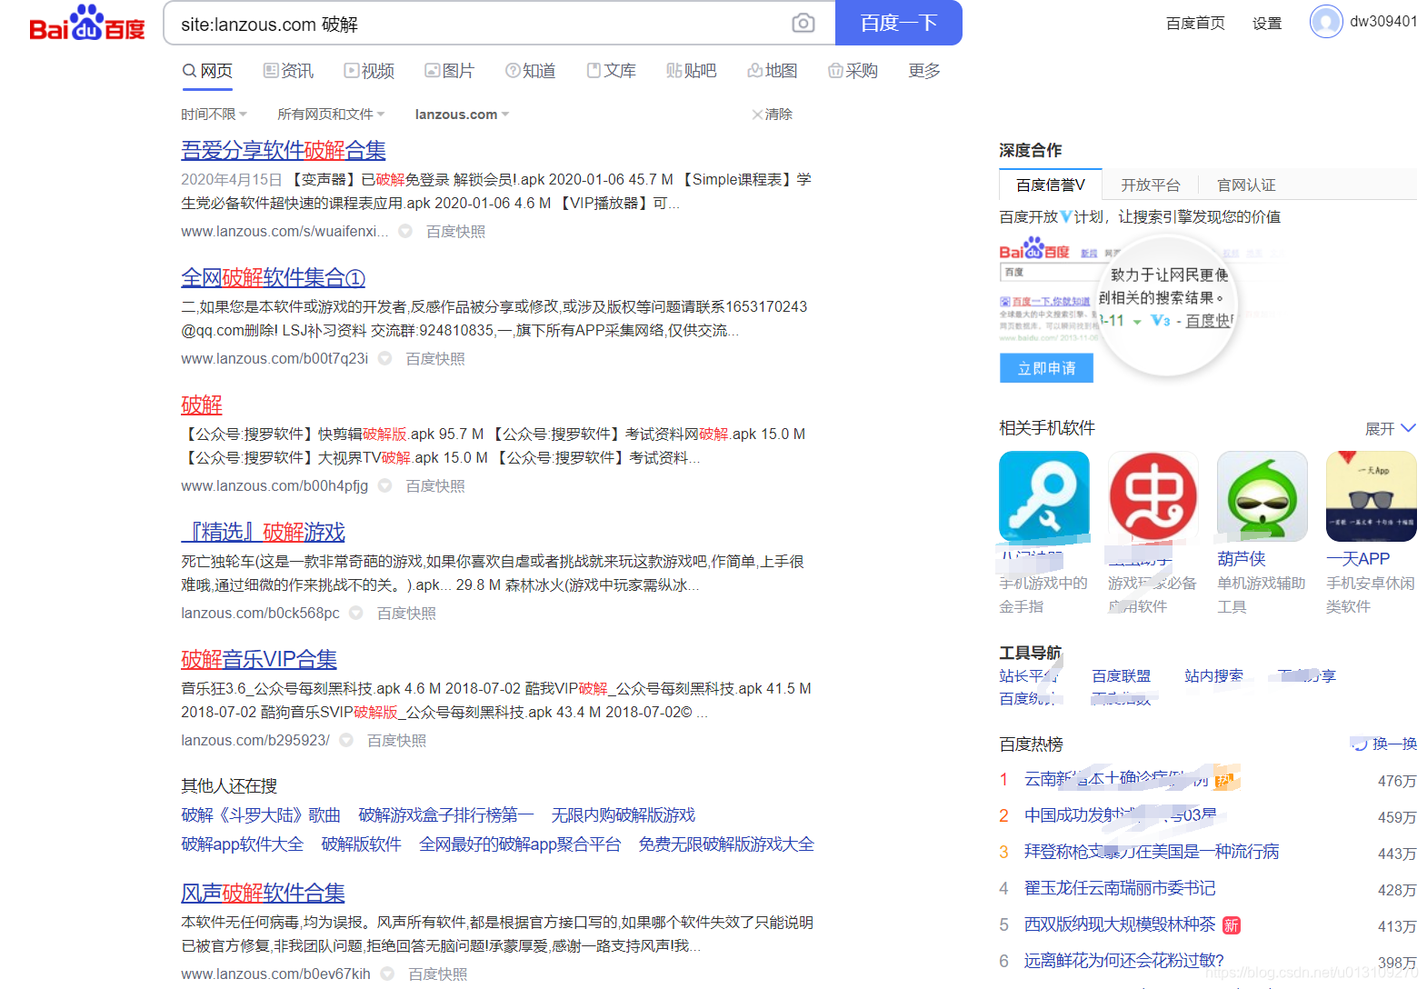Click the 清除 filter clear icon
Viewport: 1427px width, 989px height.
point(757,115)
